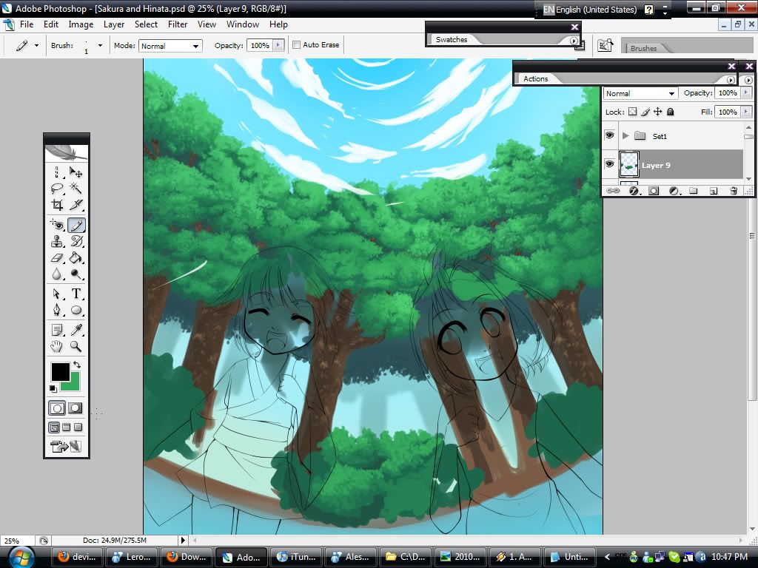
Task: Select the Notes tool
Action: point(57,330)
